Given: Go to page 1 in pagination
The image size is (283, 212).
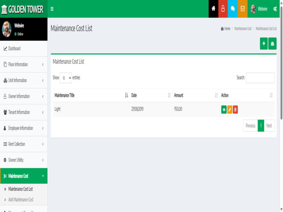Looking at the screenshot, I should (261, 126).
